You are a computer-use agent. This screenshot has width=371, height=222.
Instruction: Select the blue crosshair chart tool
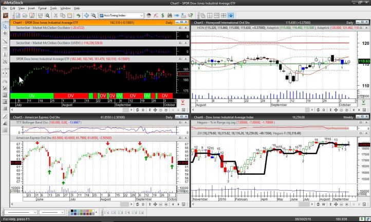click(87, 15)
